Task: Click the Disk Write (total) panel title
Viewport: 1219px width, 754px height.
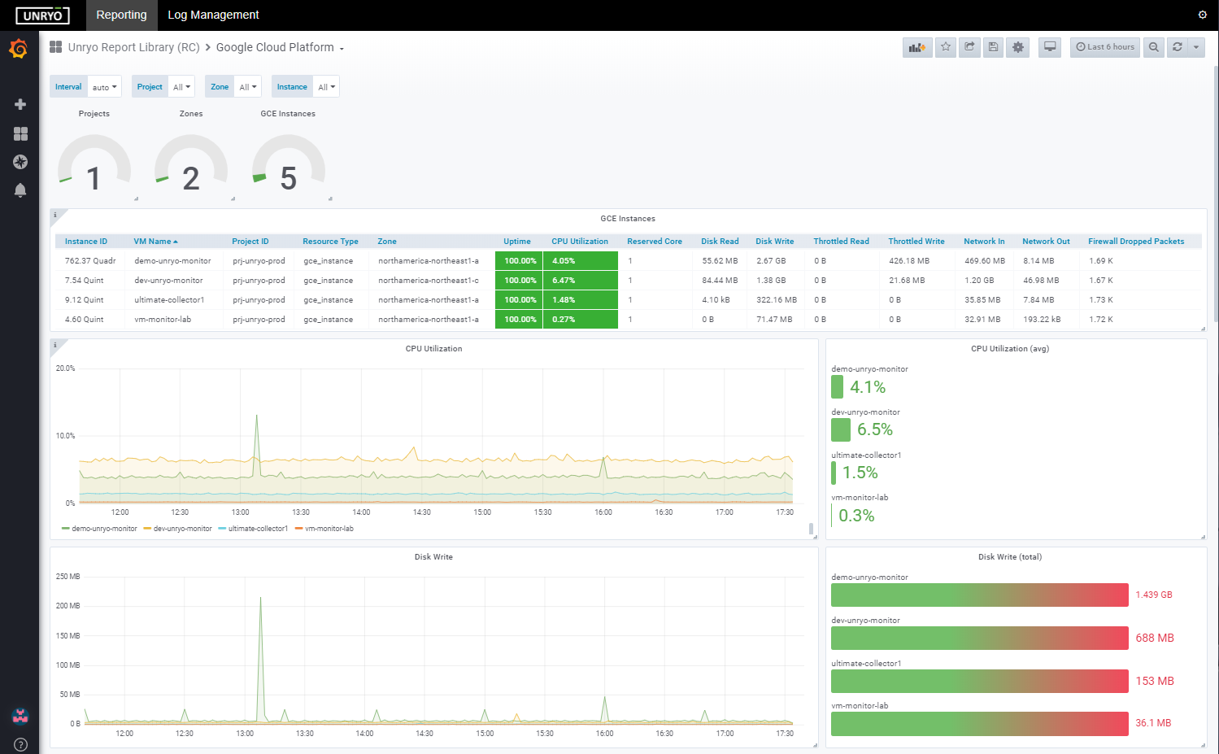Action: (x=1010, y=557)
